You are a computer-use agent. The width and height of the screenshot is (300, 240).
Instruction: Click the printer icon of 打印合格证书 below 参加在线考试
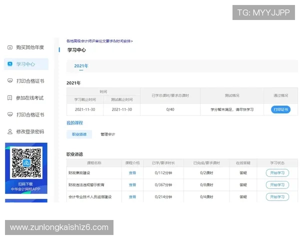pos(10,114)
